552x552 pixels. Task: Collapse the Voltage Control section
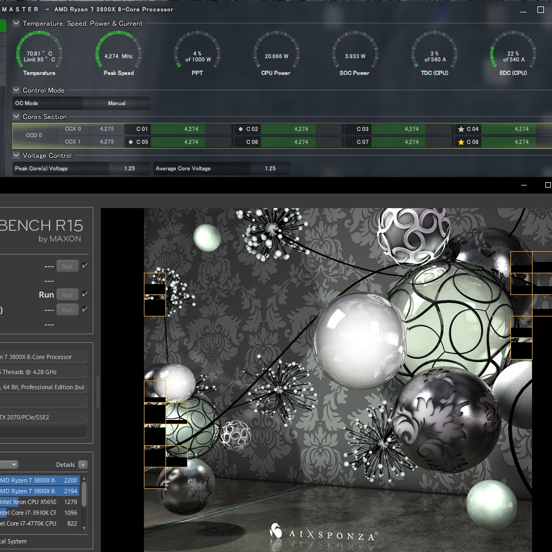[16, 155]
